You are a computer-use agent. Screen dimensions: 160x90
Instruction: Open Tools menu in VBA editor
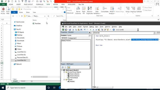click(101, 27)
